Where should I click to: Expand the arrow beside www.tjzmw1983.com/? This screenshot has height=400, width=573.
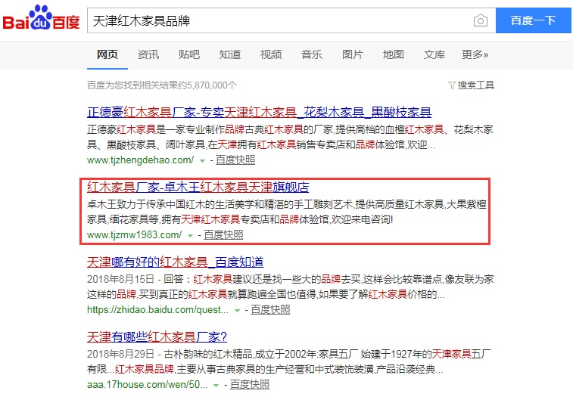pyautogui.click(x=190, y=236)
